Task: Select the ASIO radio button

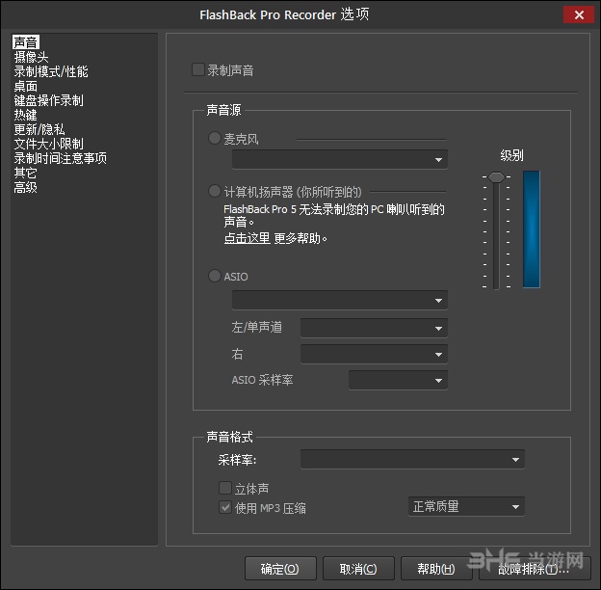Action: pos(214,276)
